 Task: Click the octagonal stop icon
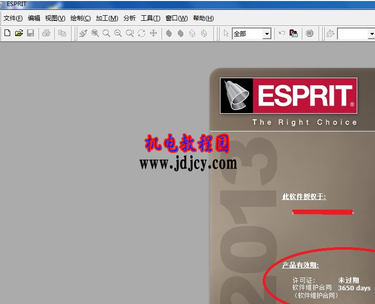click(309, 33)
